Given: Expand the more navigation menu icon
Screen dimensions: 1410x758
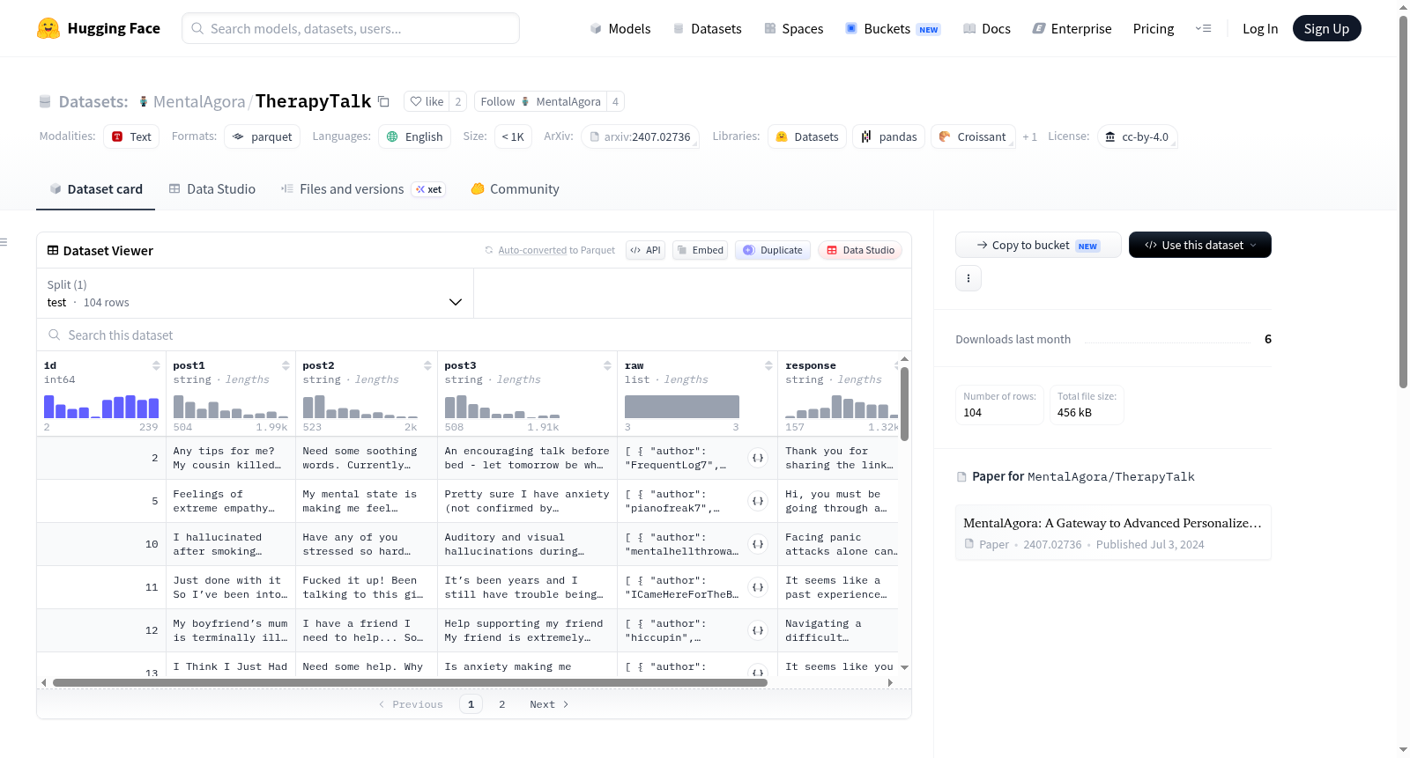Looking at the screenshot, I should (1203, 28).
